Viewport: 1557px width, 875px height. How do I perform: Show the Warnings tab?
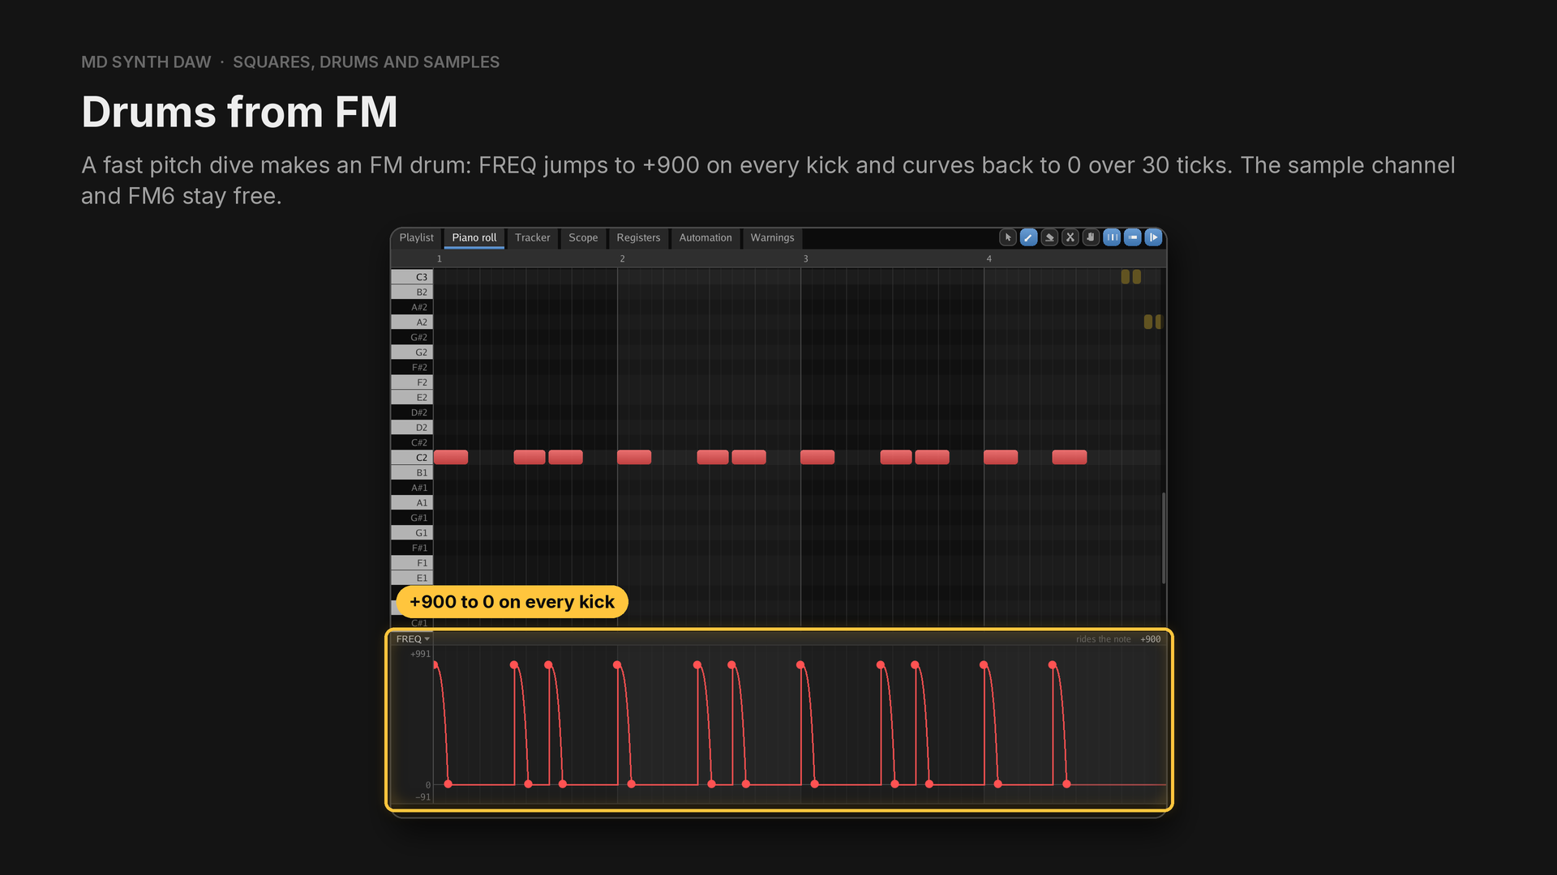coord(772,237)
